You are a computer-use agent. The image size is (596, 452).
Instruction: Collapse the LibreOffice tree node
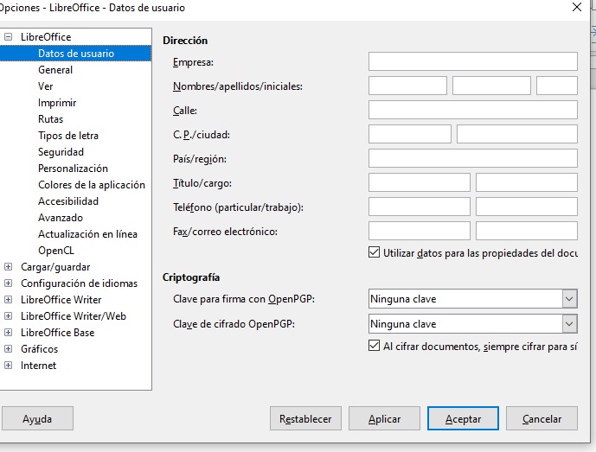(8, 37)
